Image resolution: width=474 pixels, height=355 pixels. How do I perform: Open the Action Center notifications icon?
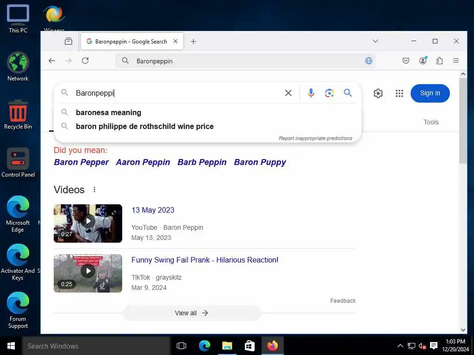coord(434,346)
